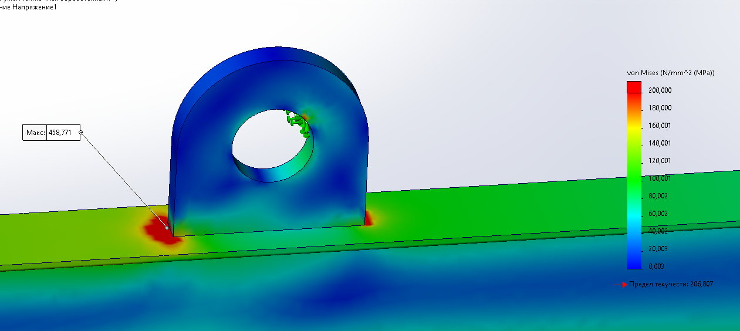The image size is (740, 331).
Task: Click the Напряжение1 plot title text
Action: [x=36, y=8]
